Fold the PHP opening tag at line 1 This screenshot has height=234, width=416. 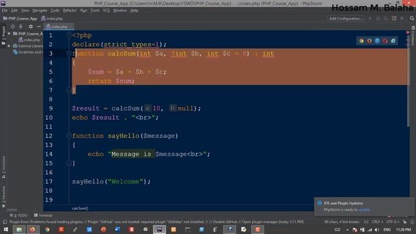[x=69, y=35]
